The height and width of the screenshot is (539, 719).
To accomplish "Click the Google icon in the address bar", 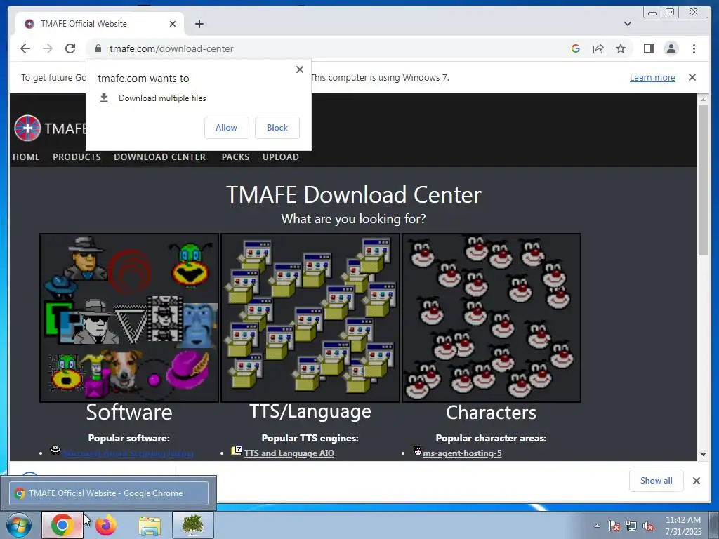I will coord(576,48).
